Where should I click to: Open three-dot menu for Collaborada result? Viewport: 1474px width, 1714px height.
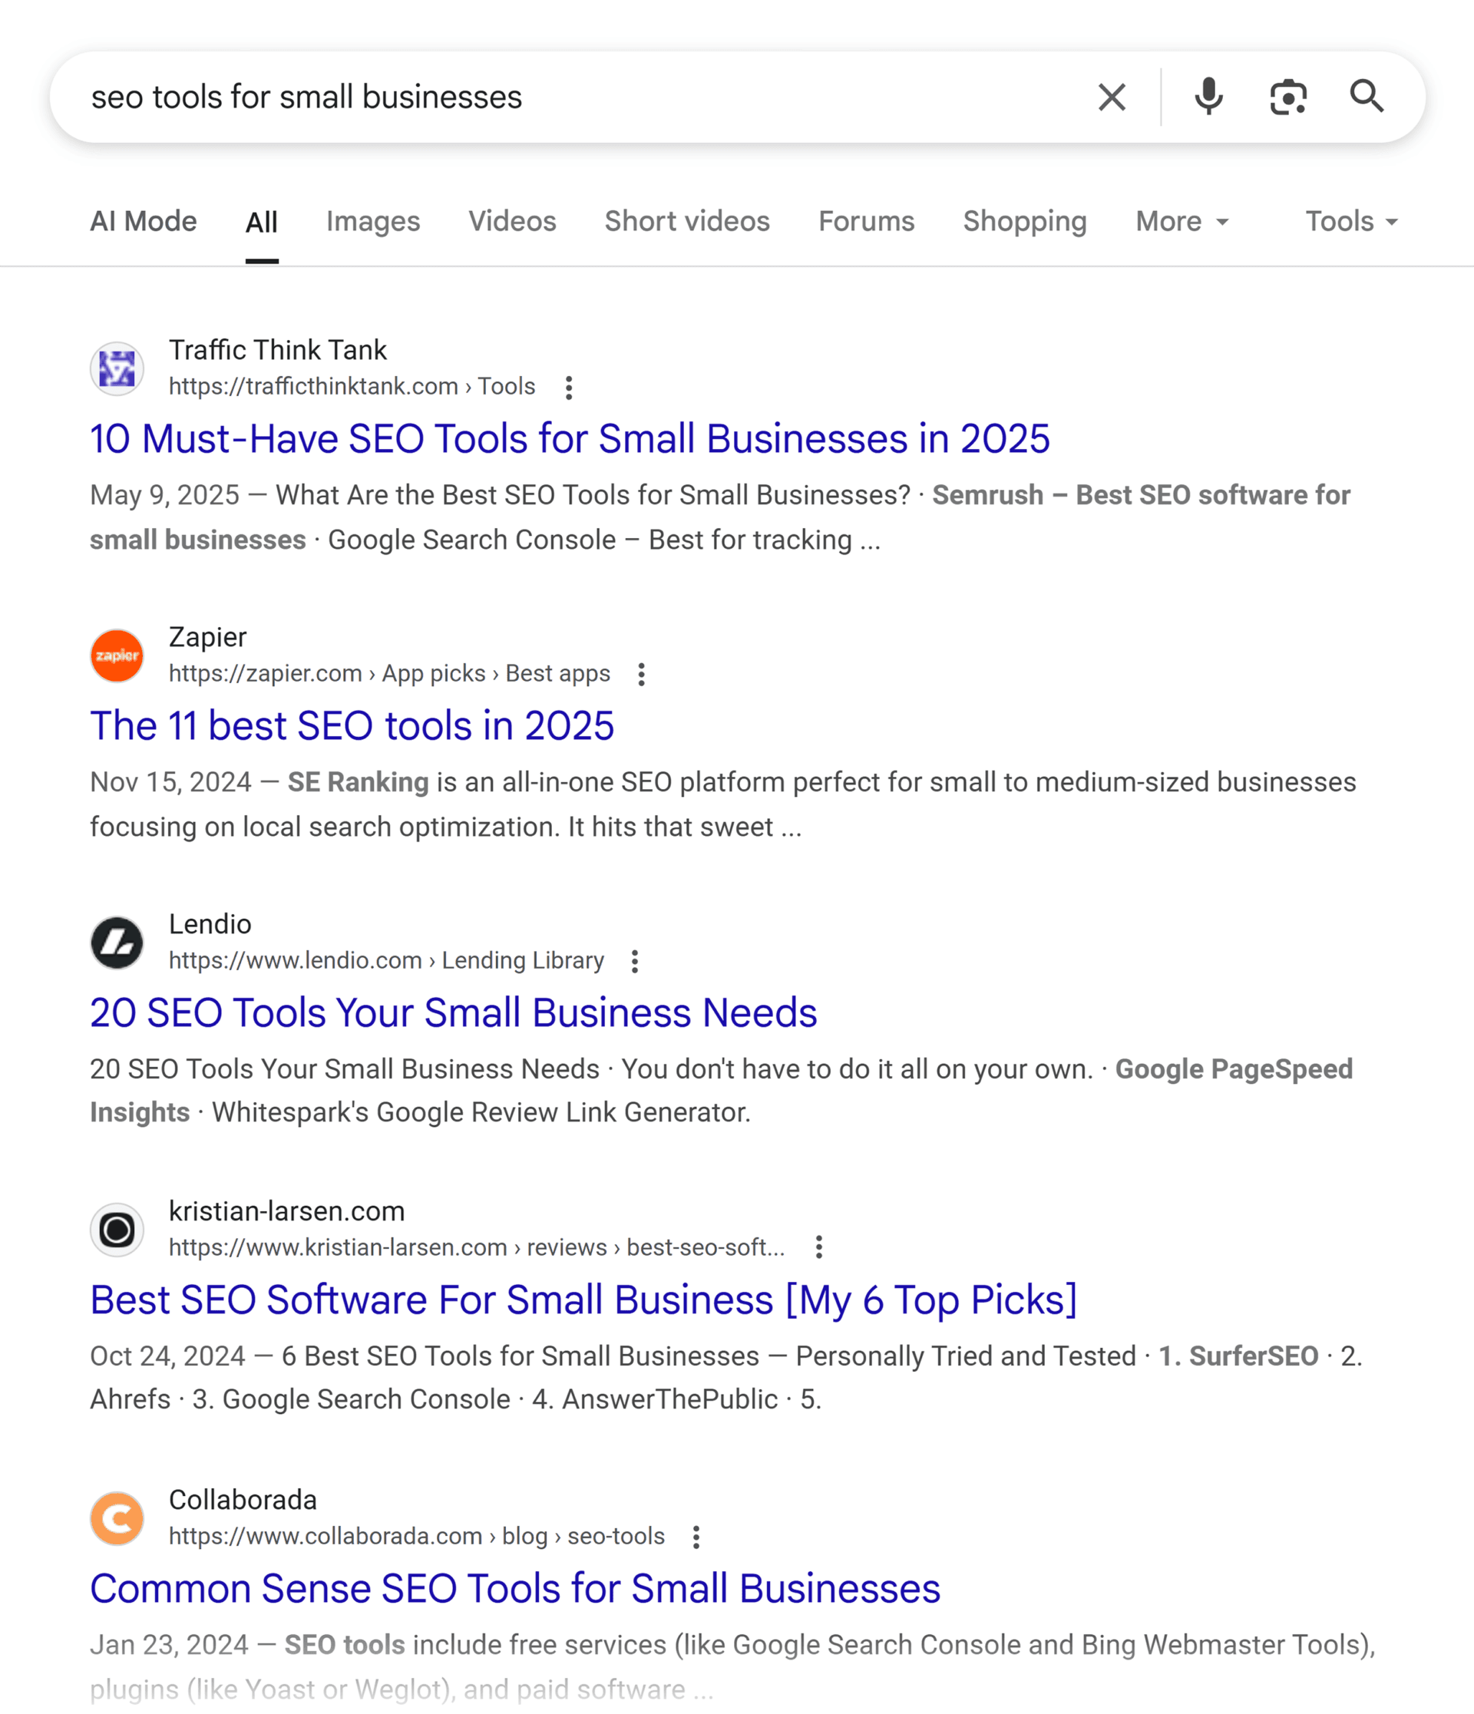pos(696,1537)
